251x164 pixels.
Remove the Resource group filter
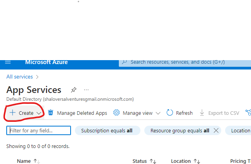click(x=216, y=130)
